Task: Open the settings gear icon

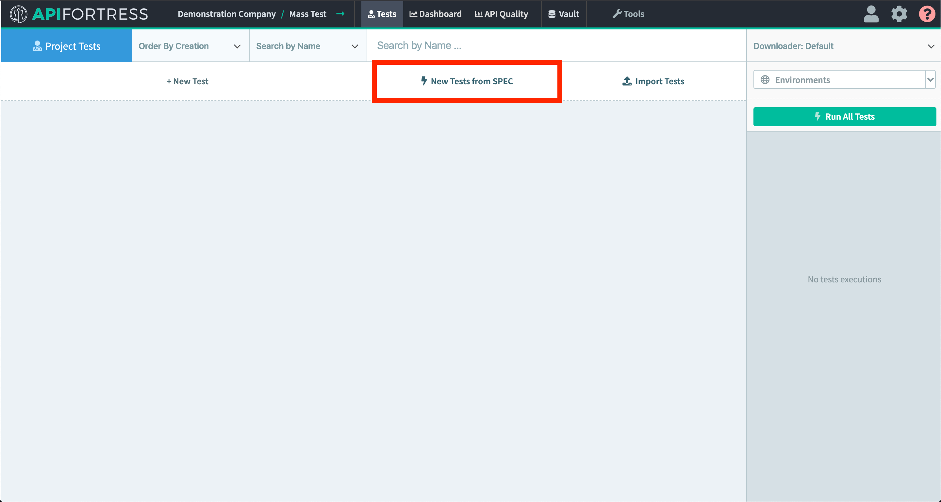Action: pyautogui.click(x=899, y=14)
